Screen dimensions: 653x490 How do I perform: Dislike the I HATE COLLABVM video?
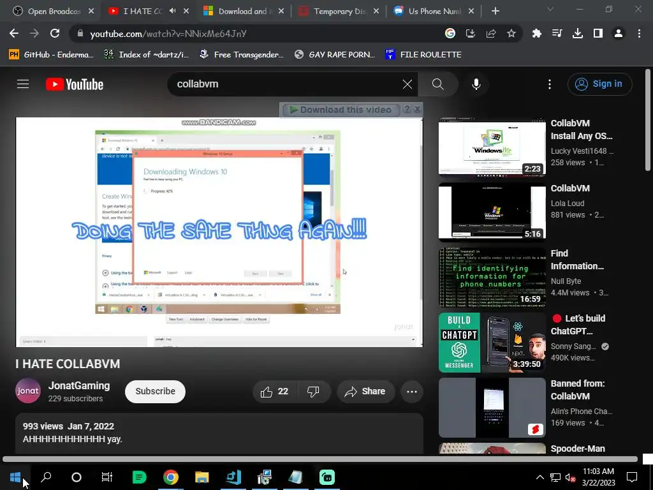tap(313, 391)
